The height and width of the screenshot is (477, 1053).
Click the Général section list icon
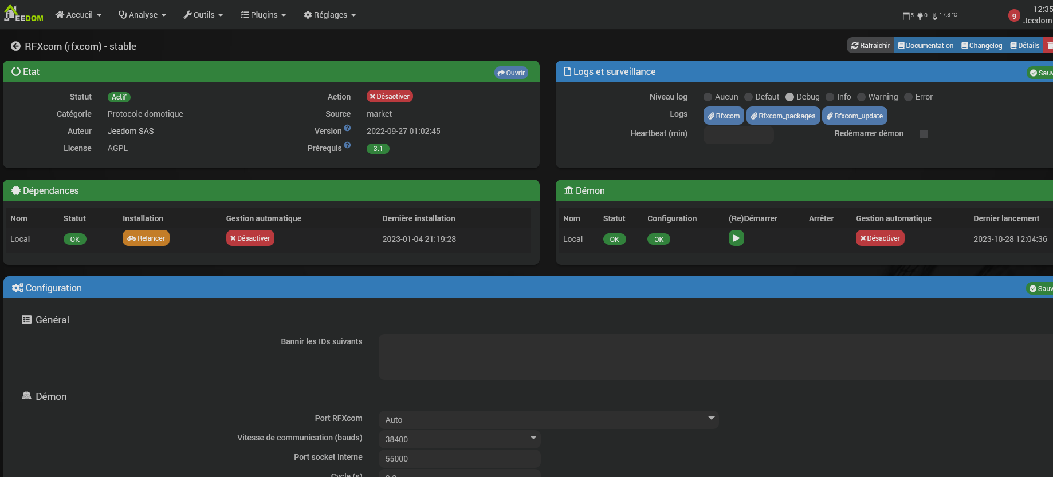[x=26, y=320]
